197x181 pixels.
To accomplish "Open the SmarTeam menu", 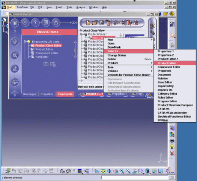I will pos(22,7).
